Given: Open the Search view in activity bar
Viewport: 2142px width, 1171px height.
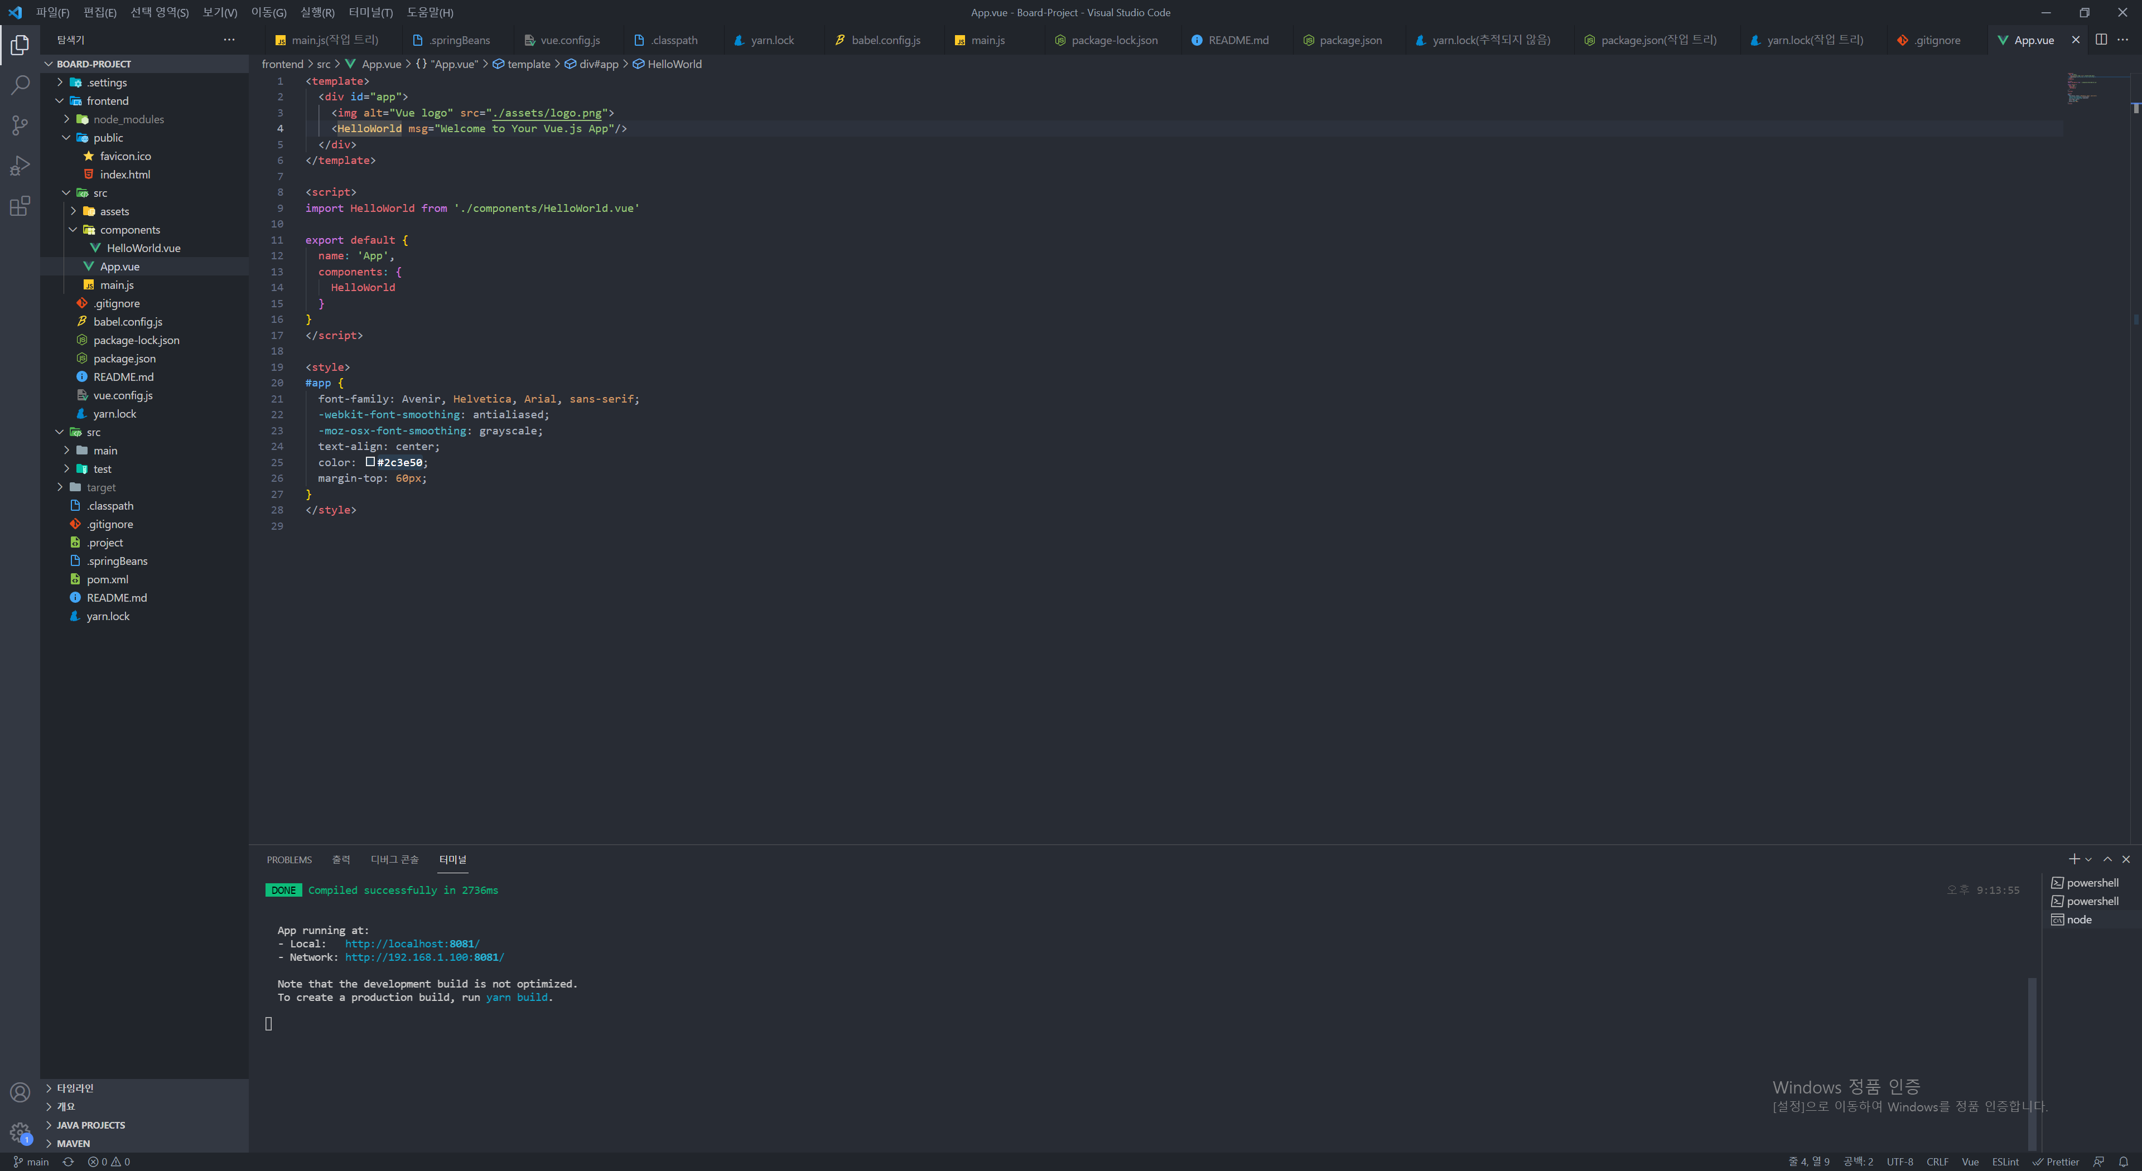Looking at the screenshot, I should tap(20, 85).
